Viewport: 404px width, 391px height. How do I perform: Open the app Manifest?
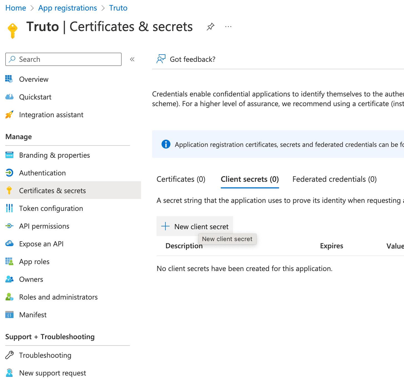point(33,315)
